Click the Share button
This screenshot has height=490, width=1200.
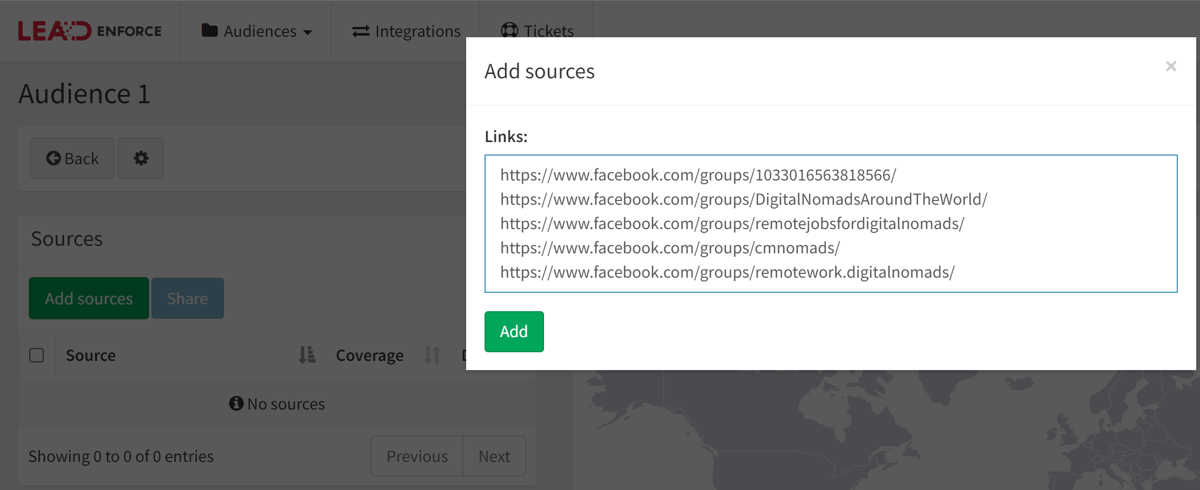(x=187, y=298)
